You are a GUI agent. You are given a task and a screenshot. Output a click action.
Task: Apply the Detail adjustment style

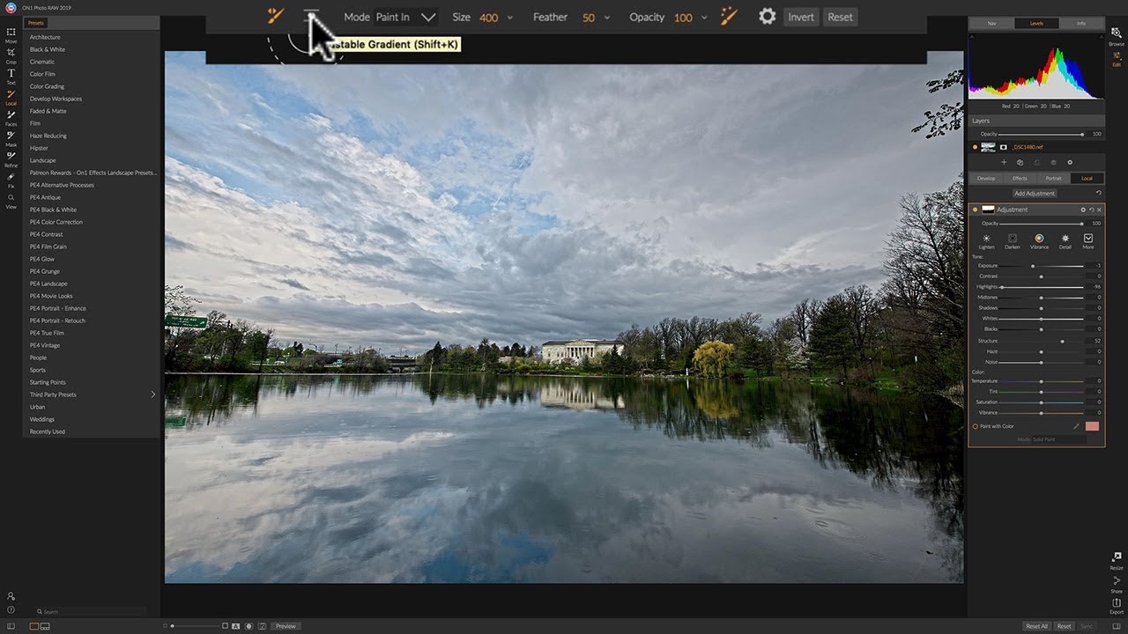click(x=1065, y=240)
